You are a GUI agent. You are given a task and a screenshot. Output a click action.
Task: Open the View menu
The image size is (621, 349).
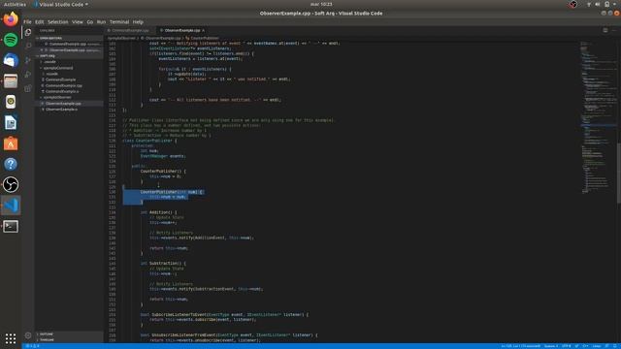(78, 22)
